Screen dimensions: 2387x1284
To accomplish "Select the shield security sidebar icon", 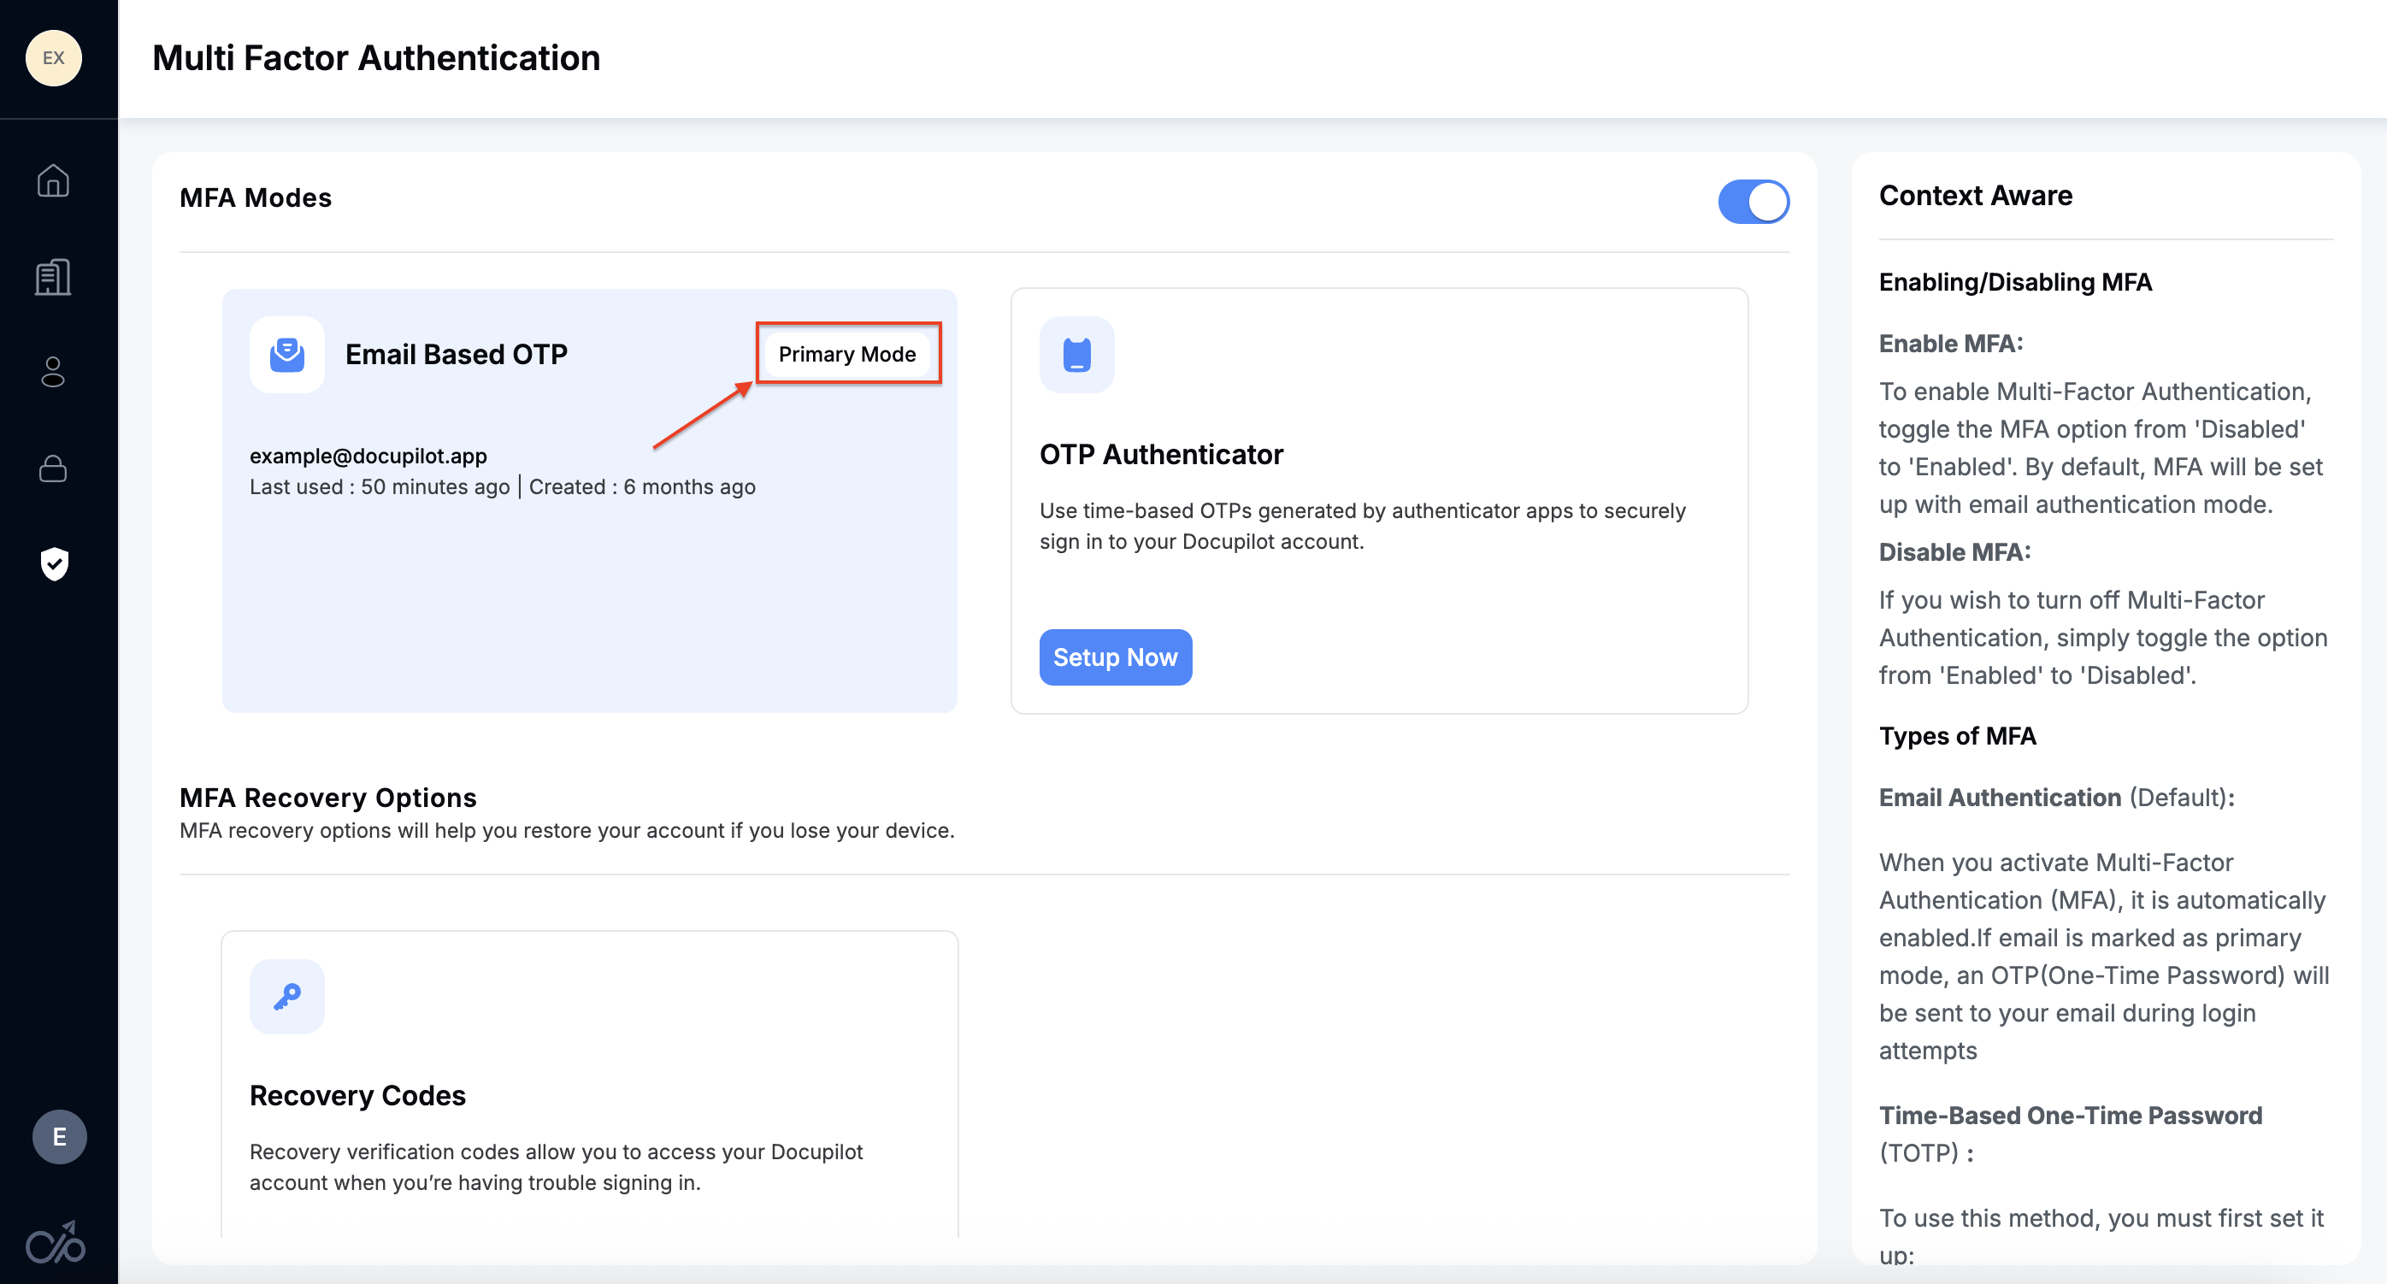I will 55,563.
